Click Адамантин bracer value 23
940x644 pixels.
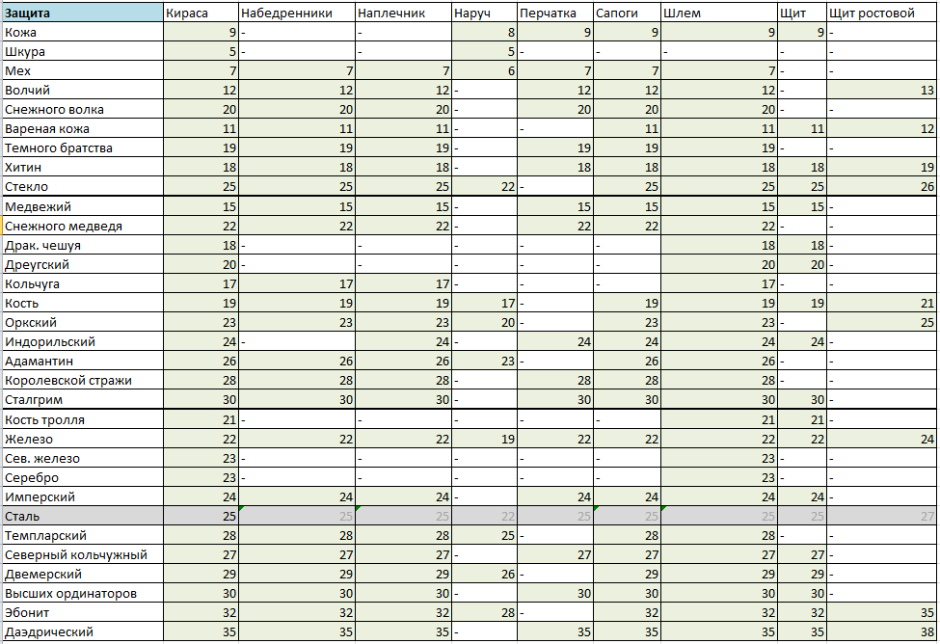tap(484, 361)
